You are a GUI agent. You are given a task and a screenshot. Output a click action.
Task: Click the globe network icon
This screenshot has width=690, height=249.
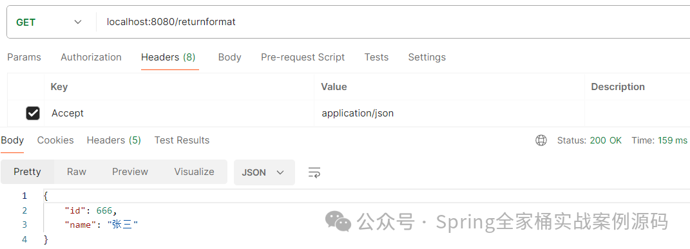541,140
